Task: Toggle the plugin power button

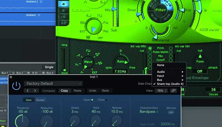Action: [16, 86]
